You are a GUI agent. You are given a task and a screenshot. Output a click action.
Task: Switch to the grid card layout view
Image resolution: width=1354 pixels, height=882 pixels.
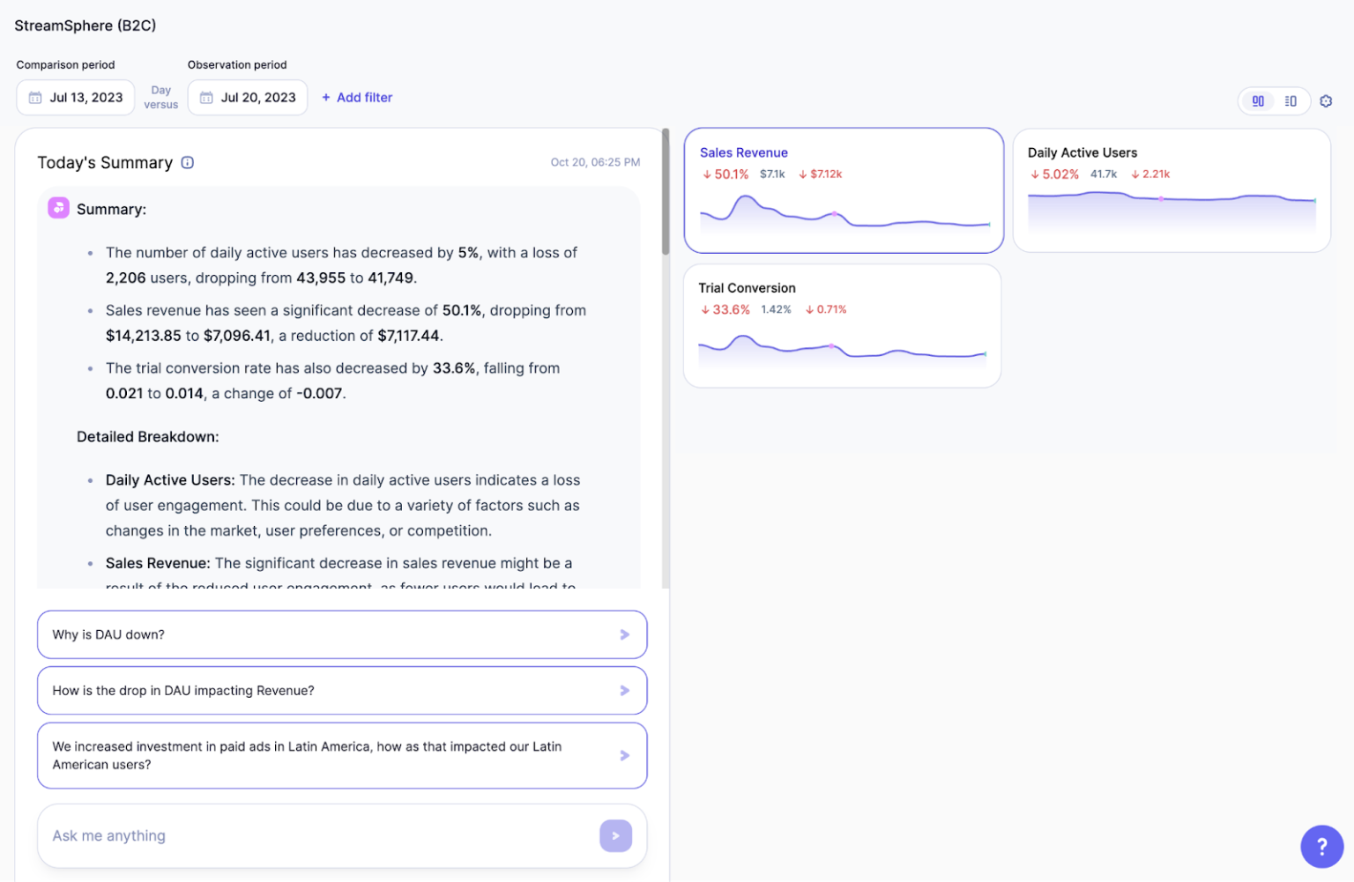click(x=1258, y=101)
